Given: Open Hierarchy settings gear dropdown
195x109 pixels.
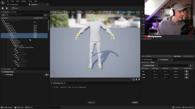Looking at the screenshot, I should [46, 15].
